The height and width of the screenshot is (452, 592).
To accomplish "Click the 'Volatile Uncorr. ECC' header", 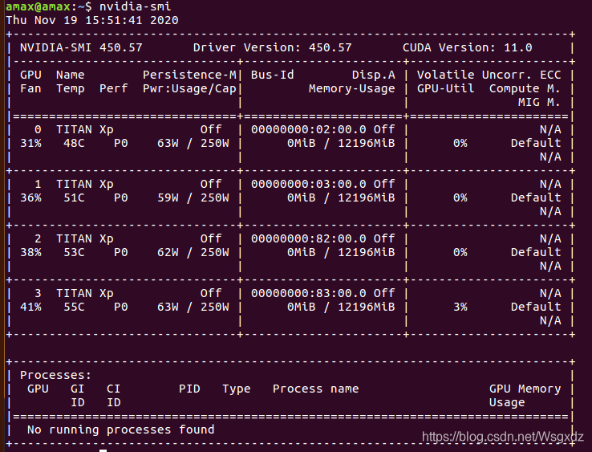I will point(489,75).
